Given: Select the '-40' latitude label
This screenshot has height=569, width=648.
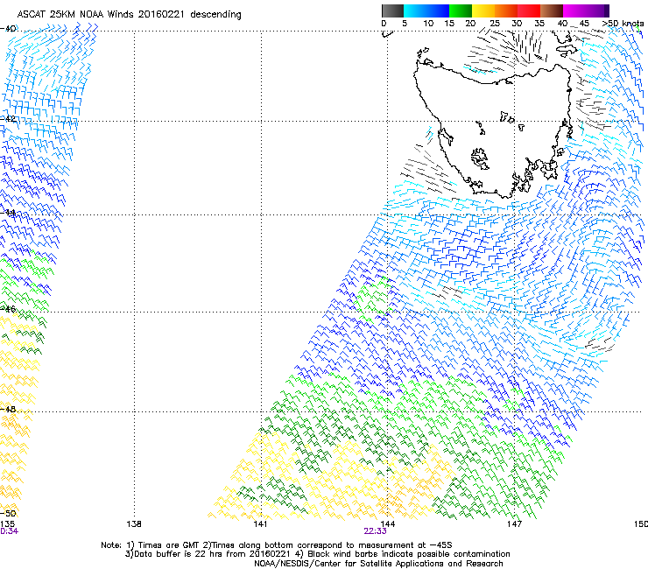Looking at the screenshot, I should click(x=8, y=29).
